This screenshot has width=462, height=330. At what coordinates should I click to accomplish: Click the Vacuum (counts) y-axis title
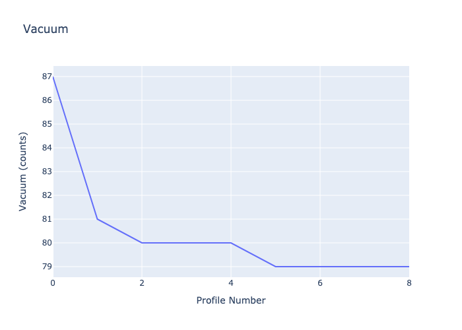tap(22, 172)
